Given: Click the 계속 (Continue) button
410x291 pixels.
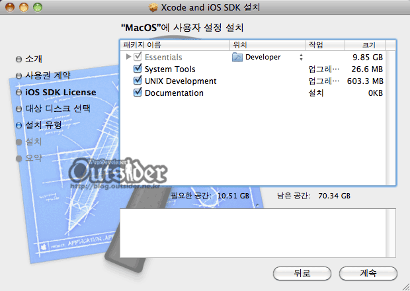Looking at the screenshot, I should [368, 273].
